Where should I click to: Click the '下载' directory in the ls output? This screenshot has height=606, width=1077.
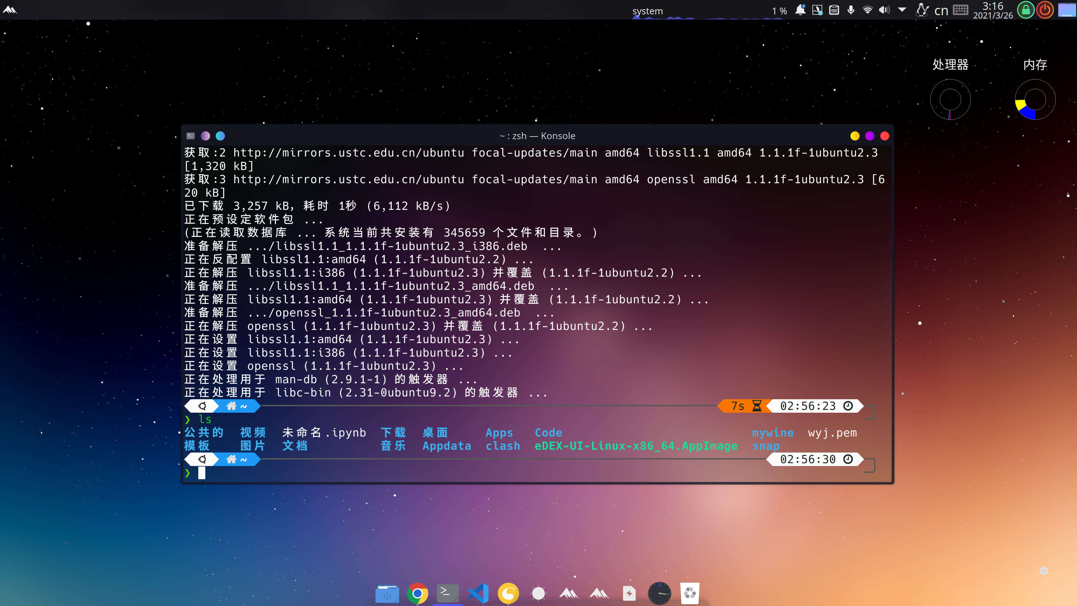(393, 432)
